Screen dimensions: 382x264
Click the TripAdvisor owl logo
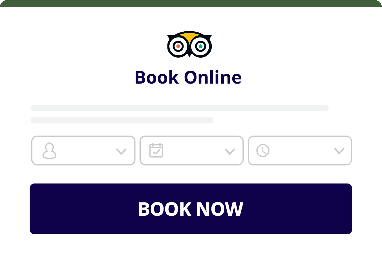click(189, 44)
